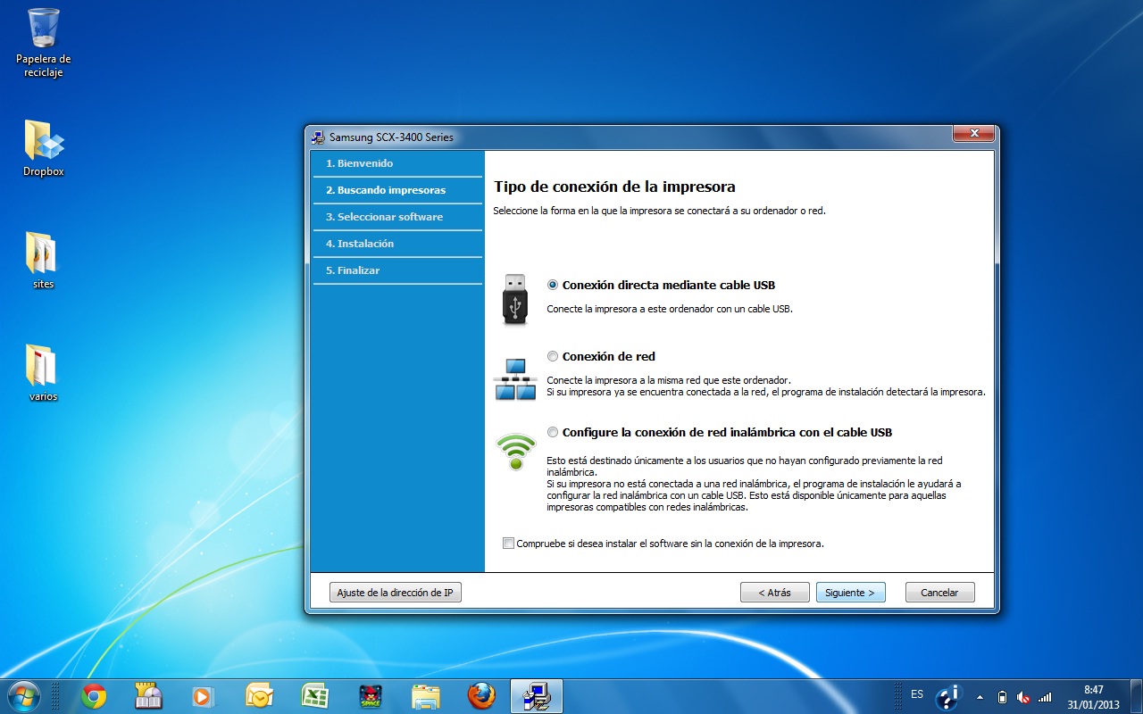Select step 1. Bienvenido in sidebar
This screenshot has height=714, width=1143.
[x=397, y=164]
